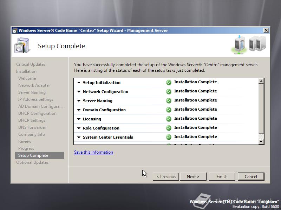The image size is (281, 210).
Task: Expand the Setup Initialization details
Action: 79,83
